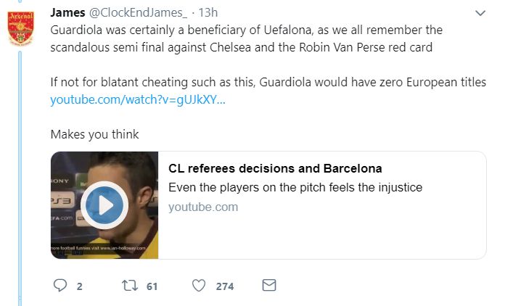Open the youtube.com/watch?v=gUJkXY link
Image resolution: width=521 pixels, height=306 pixels.
138,99
